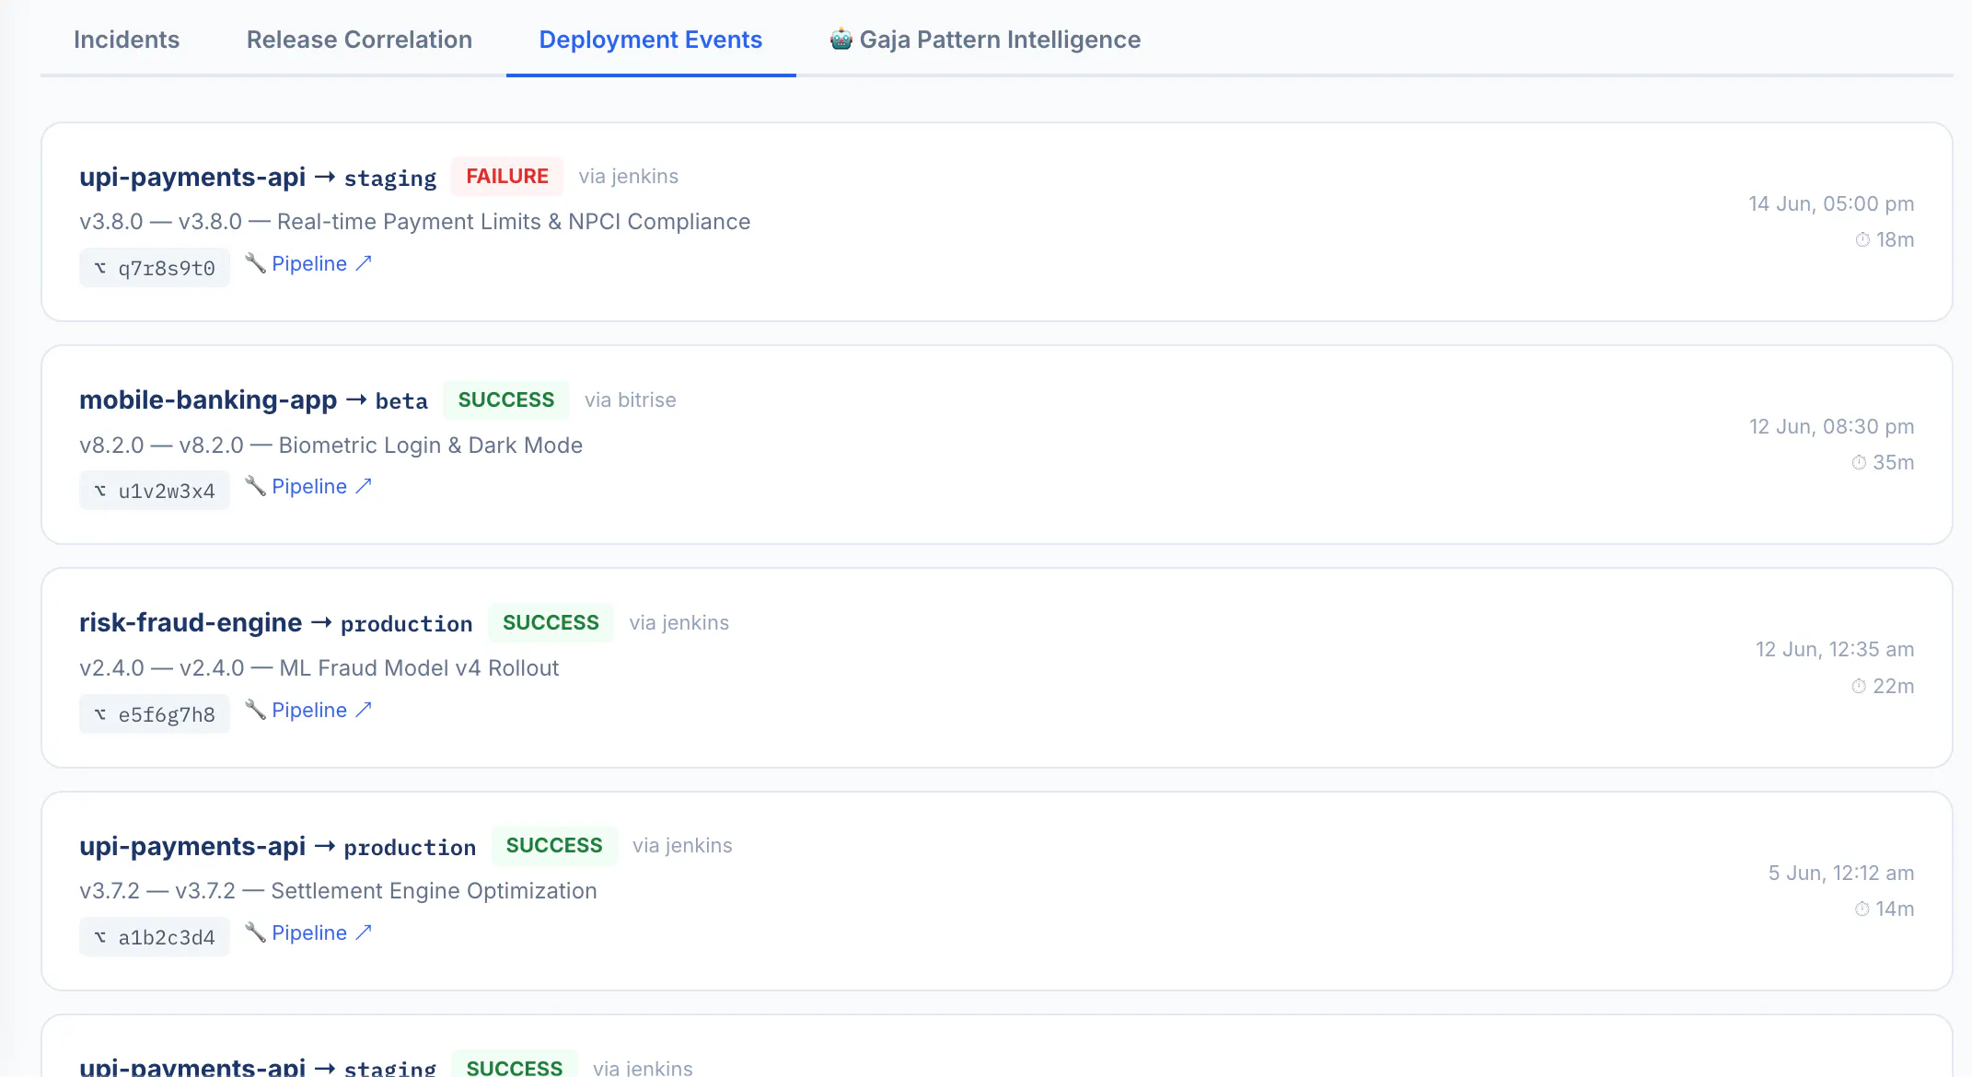This screenshot has height=1077, width=1972.
Task: Click the 'mobile-banking-app → beta' title
Action: (x=253, y=400)
